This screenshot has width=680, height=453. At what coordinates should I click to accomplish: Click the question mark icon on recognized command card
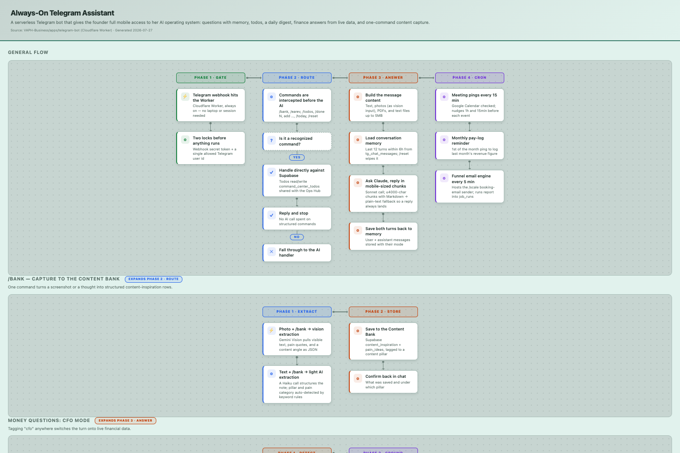(x=271, y=140)
